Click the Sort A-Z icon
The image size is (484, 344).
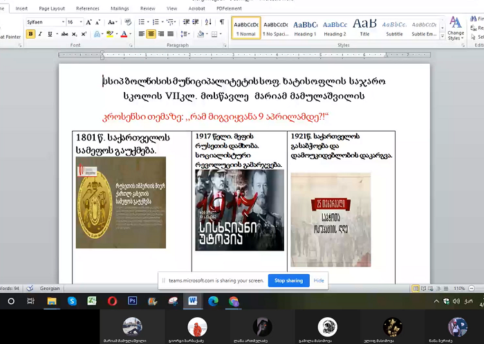click(208, 22)
